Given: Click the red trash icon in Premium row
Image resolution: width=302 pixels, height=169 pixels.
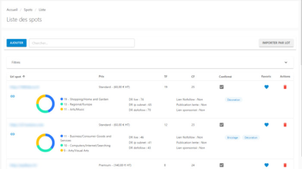Looking at the screenshot, I should [x=285, y=165].
